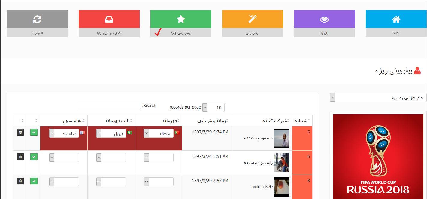Delete row 5 using trash icon

[20, 132]
